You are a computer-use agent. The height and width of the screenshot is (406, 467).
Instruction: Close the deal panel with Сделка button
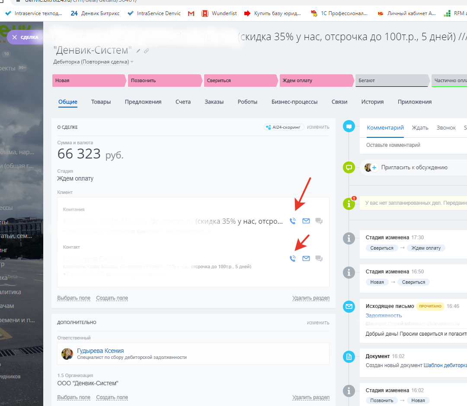pos(25,37)
